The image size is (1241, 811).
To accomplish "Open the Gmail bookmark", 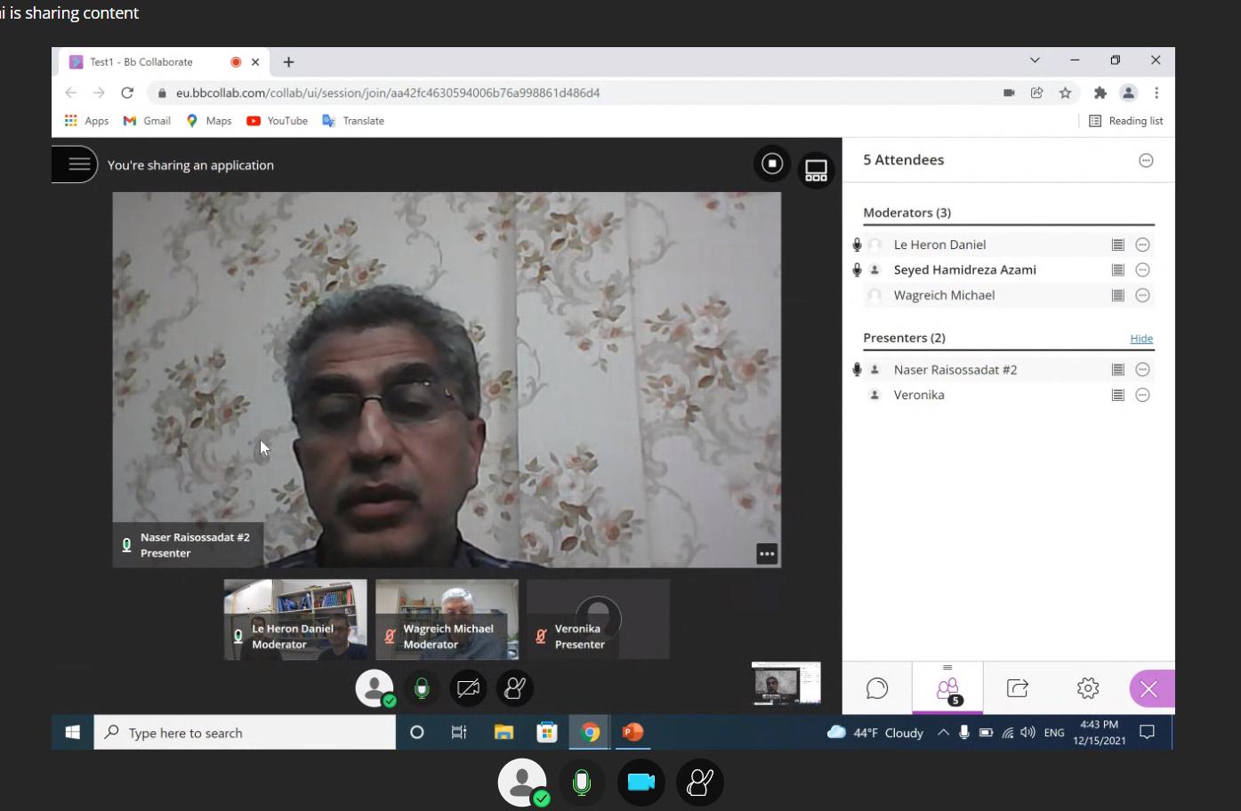I will click(148, 121).
